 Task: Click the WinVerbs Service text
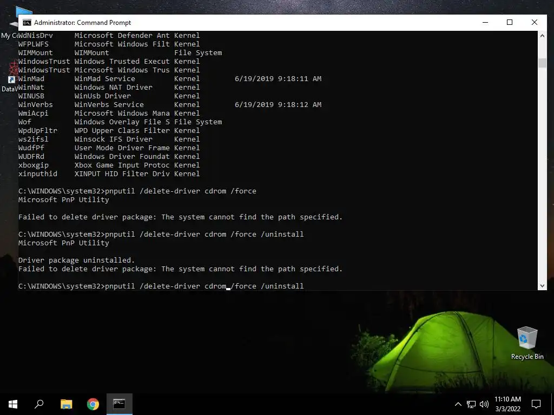tap(109, 104)
